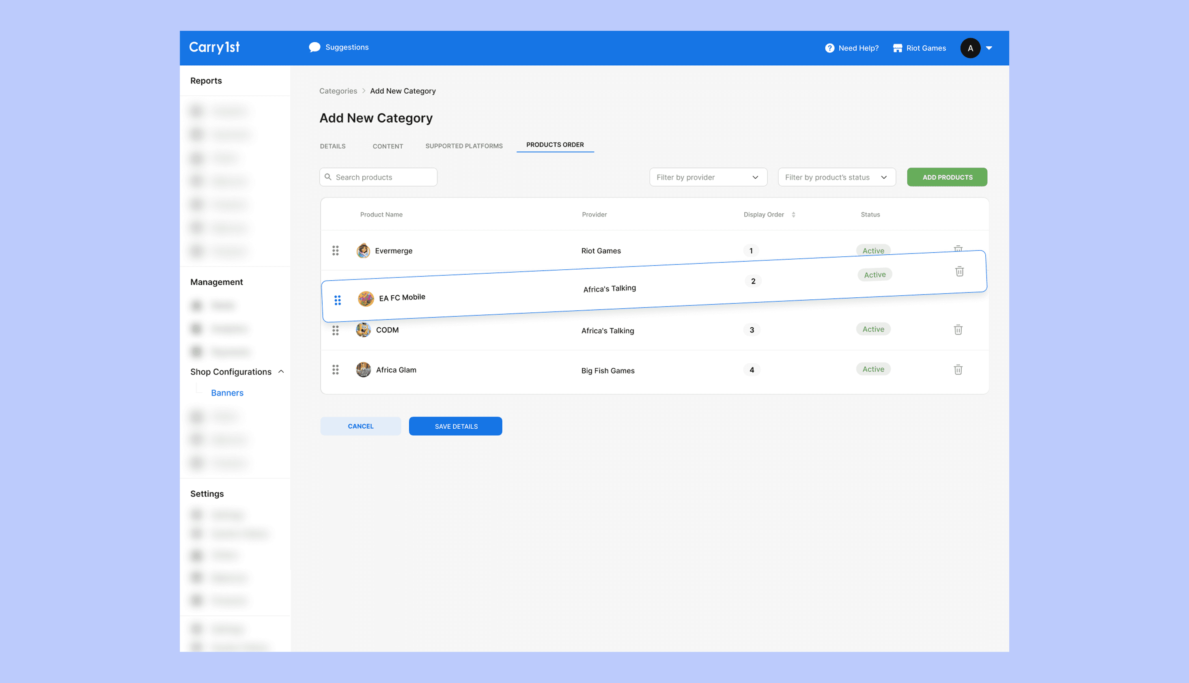Click the EA FC Mobile drag handle
Image resolution: width=1189 pixels, height=683 pixels.
point(337,300)
